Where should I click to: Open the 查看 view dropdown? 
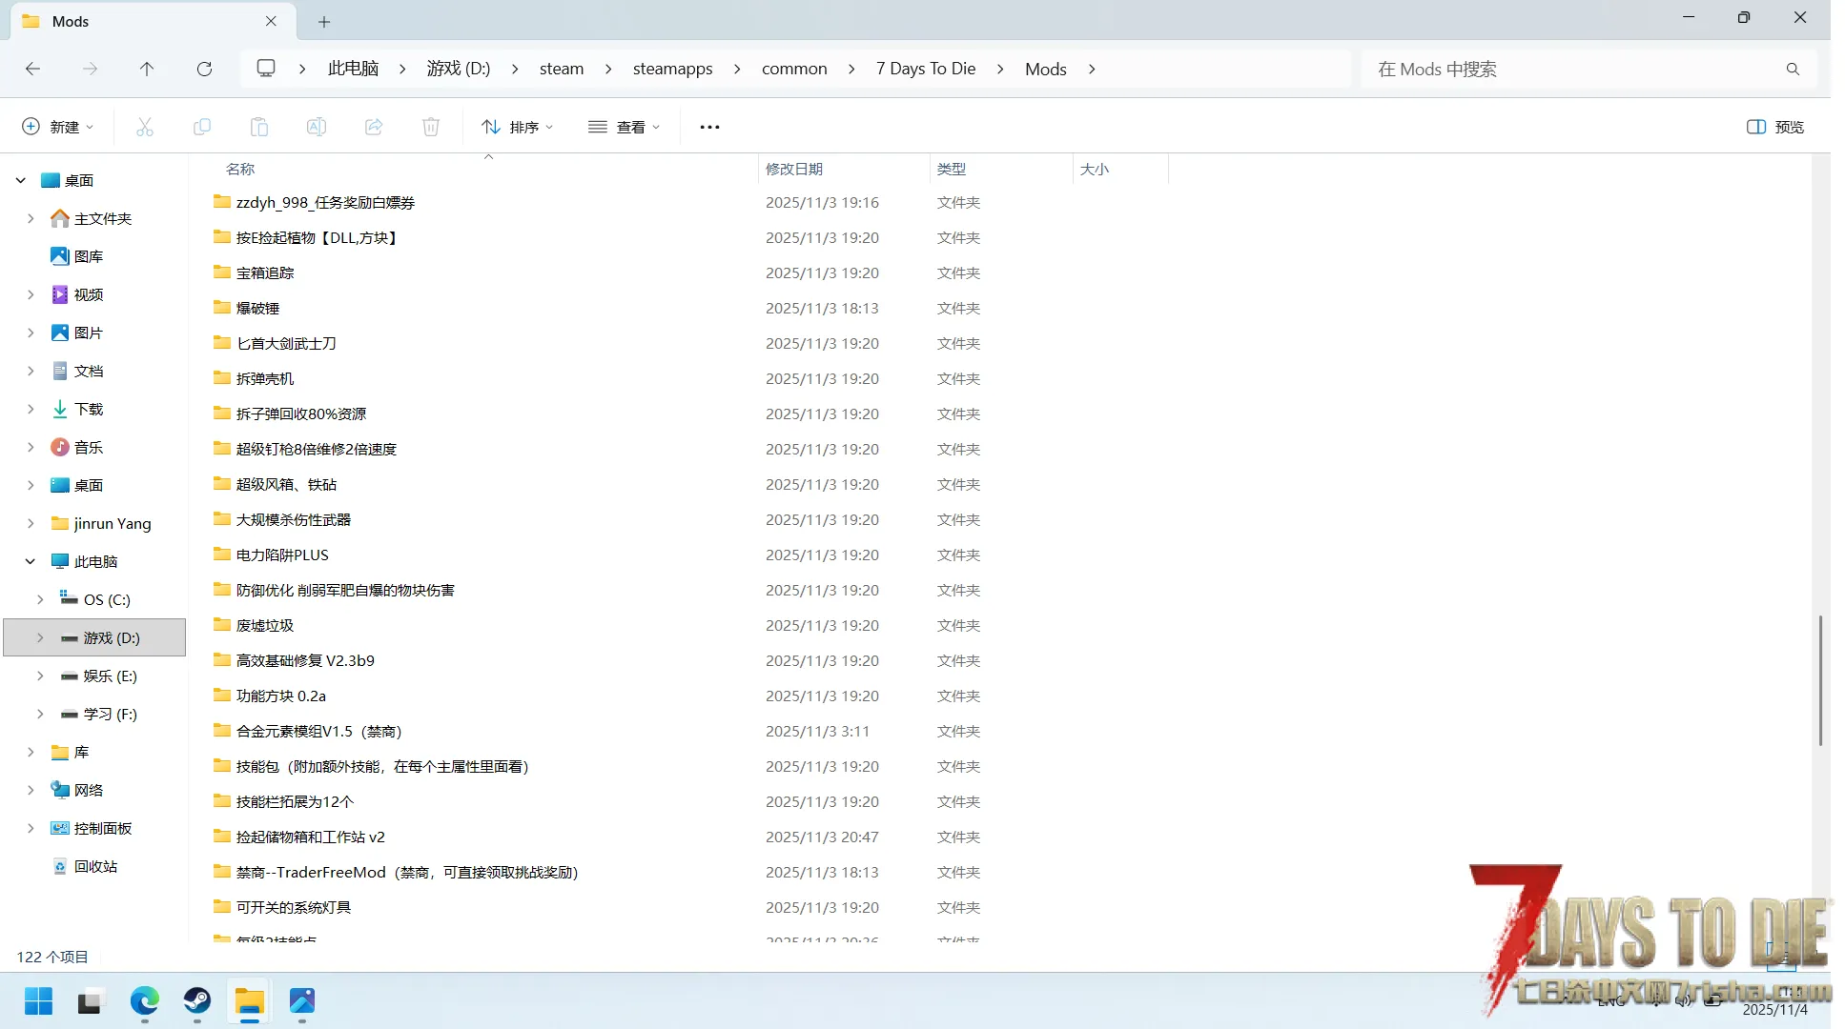coord(625,127)
